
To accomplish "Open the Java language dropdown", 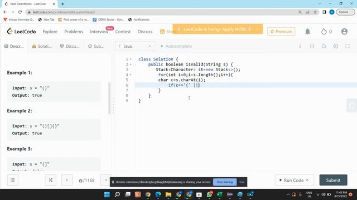I will [x=135, y=46].
